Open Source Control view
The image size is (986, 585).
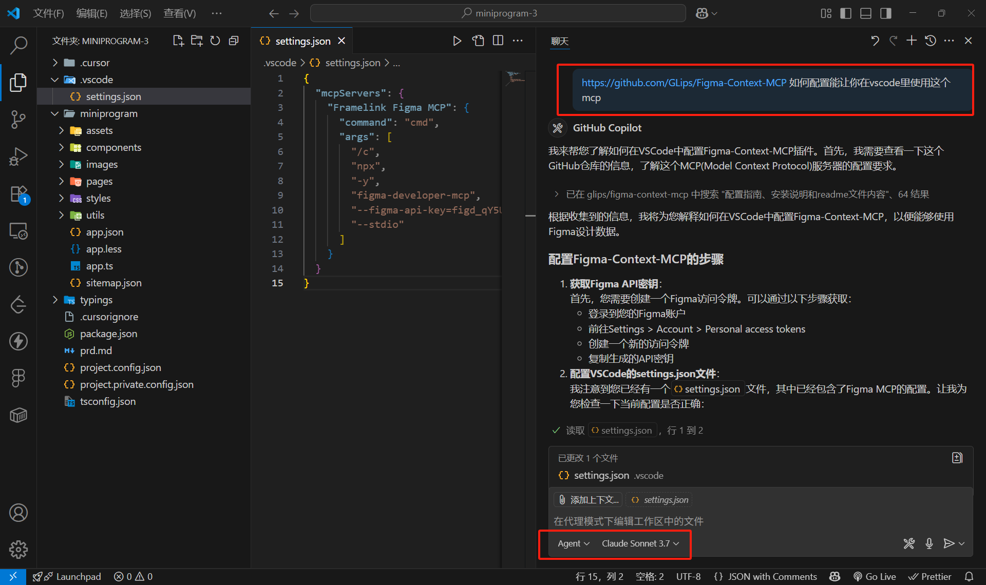pyautogui.click(x=18, y=119)
